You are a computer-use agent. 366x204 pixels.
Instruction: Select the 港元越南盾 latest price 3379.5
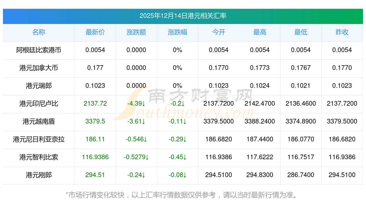pos(95,121)
